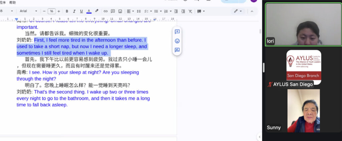Click the increase indent icon
The image size is (342, 141).
(x=183, y=11)
